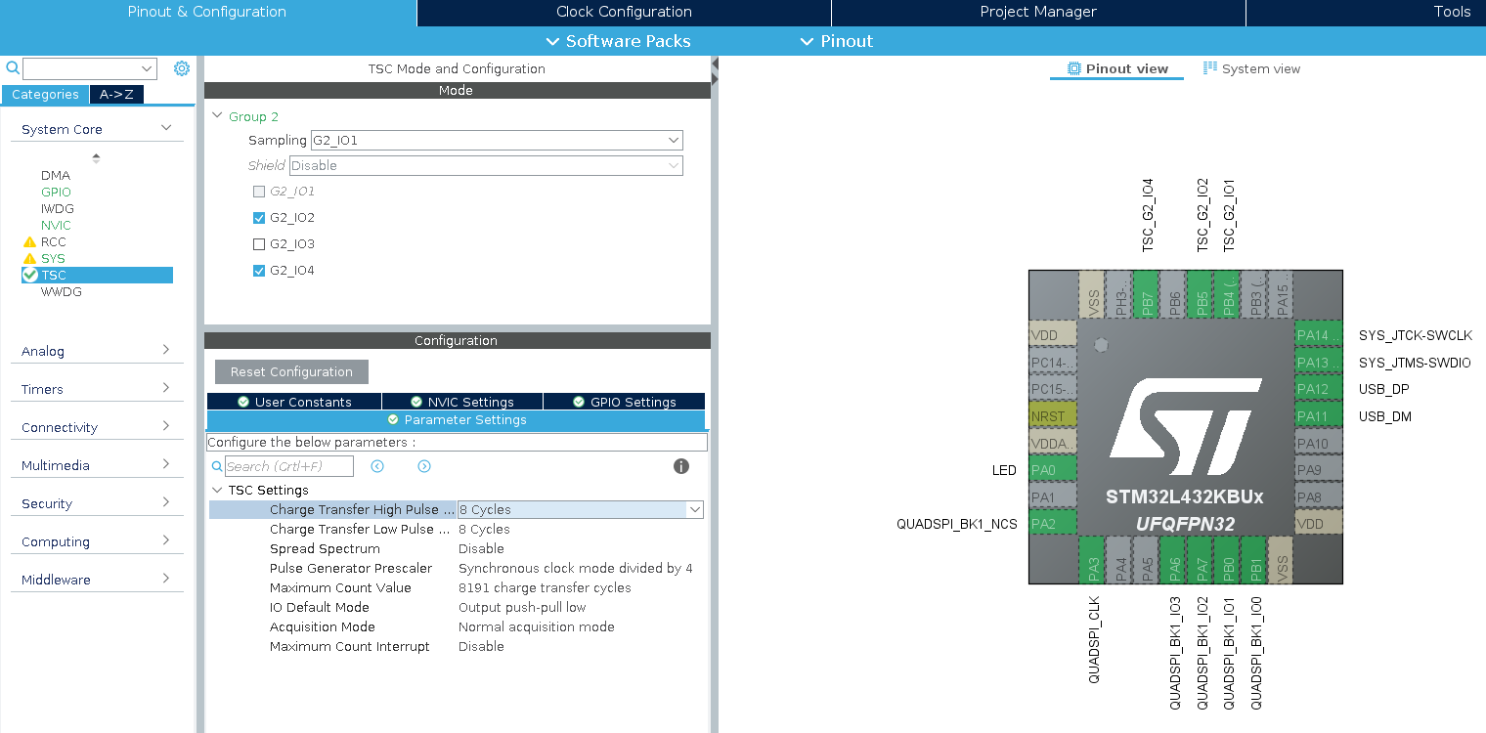Image resolution: width=1486 pixels, height=733 pixels.
Task: Go to next search result arrow
Action: pos(424,466)
